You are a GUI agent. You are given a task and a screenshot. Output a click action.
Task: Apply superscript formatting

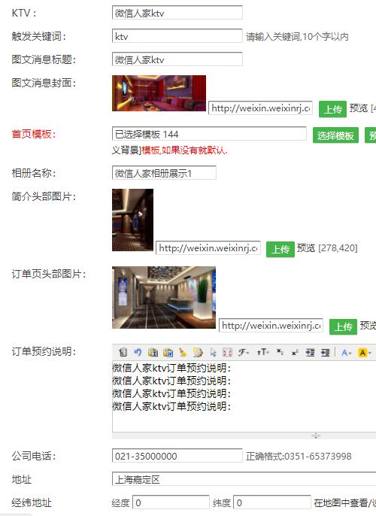[295, 353]
